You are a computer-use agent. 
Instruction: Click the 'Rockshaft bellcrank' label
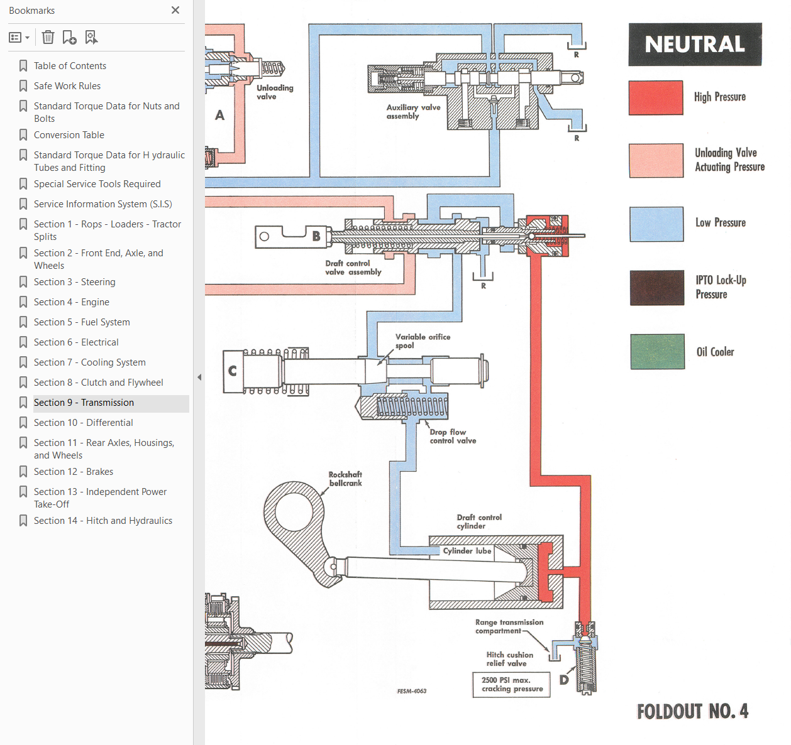[345, 479]
